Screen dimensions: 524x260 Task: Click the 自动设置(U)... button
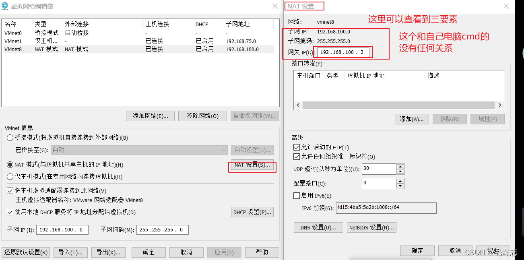point(252,150)
